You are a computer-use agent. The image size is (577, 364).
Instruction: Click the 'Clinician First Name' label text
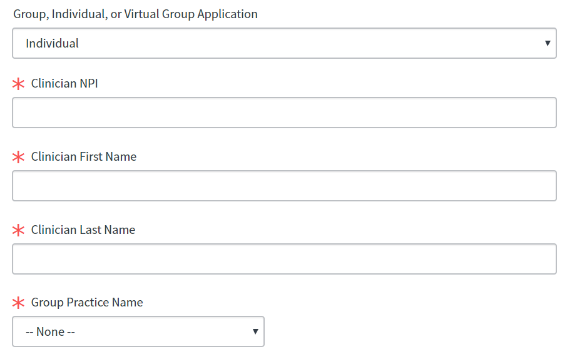click(x=84, y=156)
